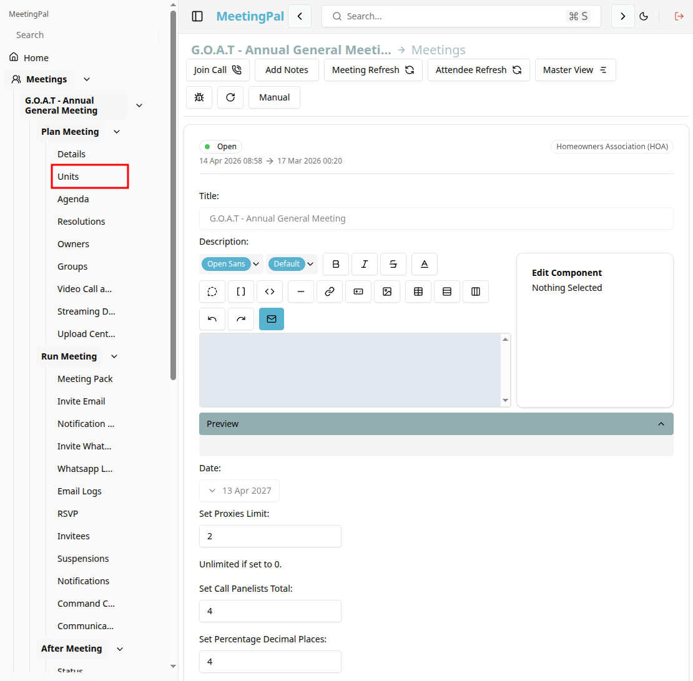Image resolution: width=693 pixels, height=681 pixels.
Task: Go to Agenda page
Action: coord(74,199)
